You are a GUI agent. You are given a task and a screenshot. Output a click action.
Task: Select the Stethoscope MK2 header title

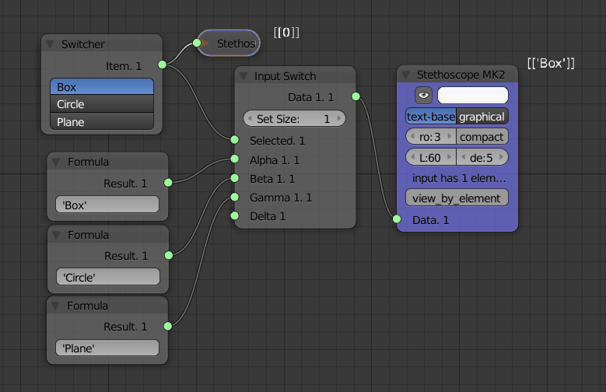pos(461,75)
